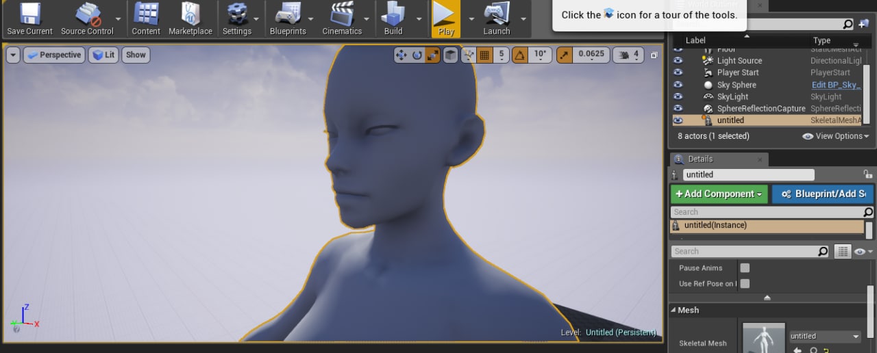Open the property matrix grid icon
877x353 pixels.
pyautogui.click(x=843, y=252)
